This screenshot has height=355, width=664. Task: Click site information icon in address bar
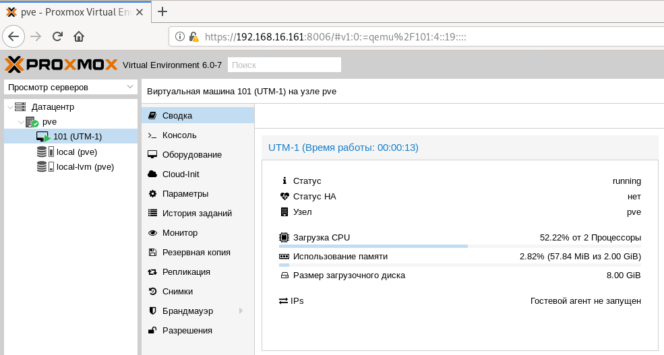point(180,37)
